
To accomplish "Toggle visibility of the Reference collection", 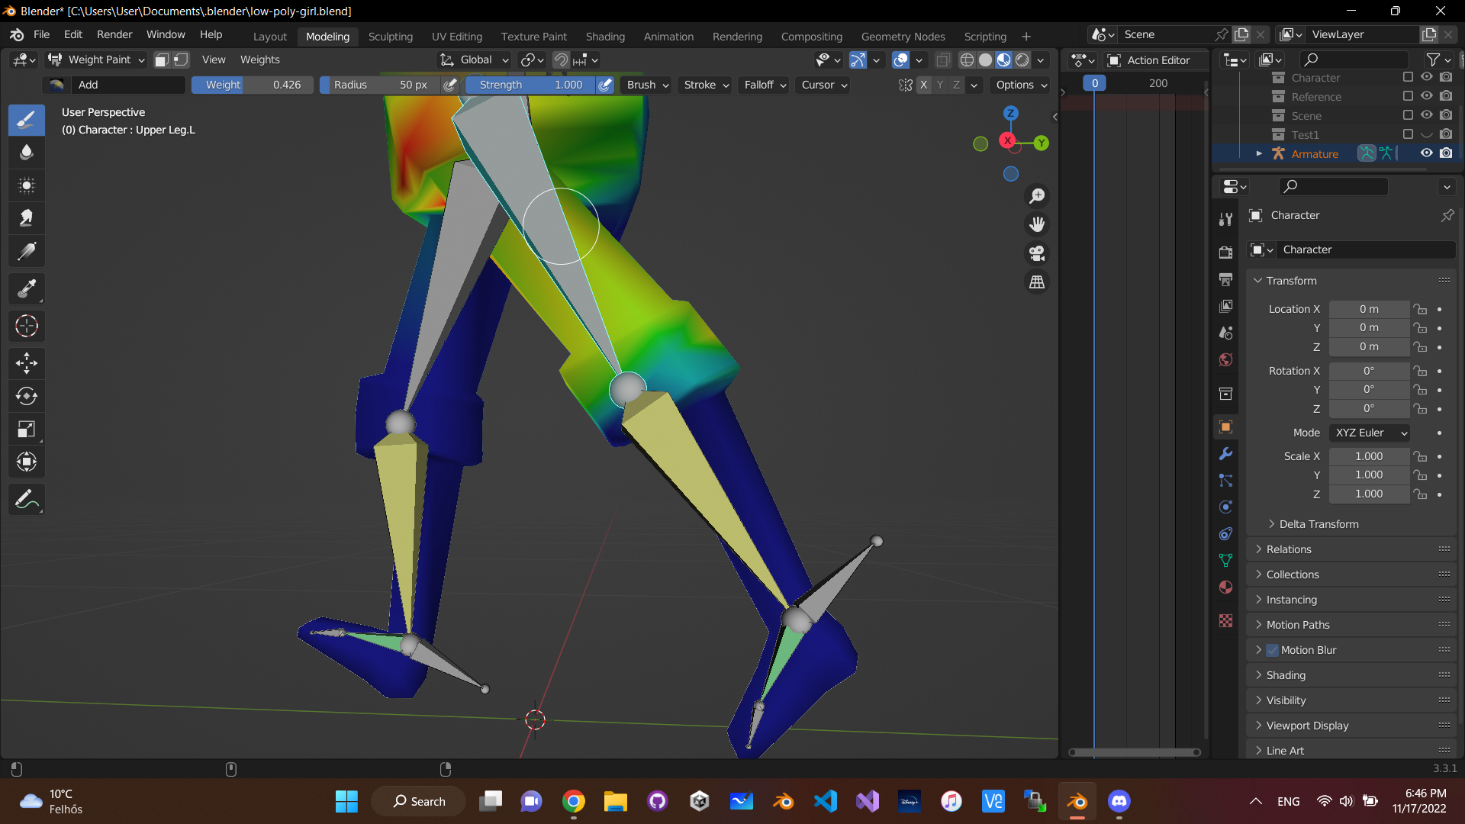I will coord(1426,96).
